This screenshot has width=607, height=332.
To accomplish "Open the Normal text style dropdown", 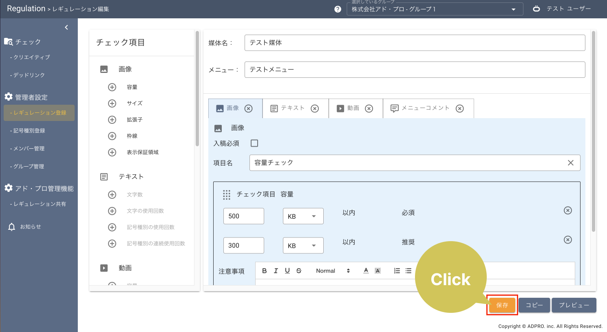I will [x=333, y=271].
